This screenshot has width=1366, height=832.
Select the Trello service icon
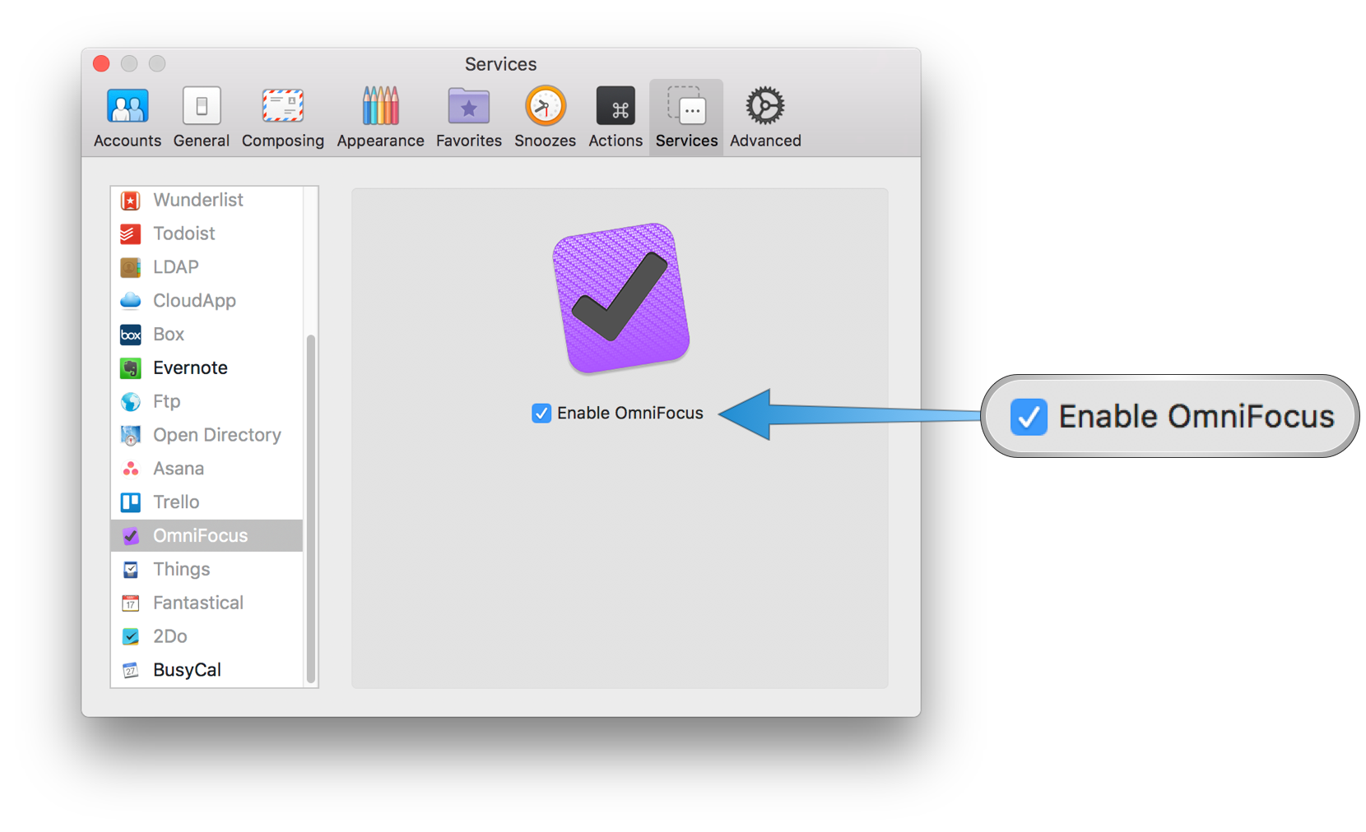[x=130, y=502]
